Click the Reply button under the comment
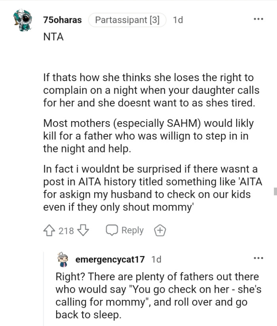 pyautogui.click(x=131, y=230)
